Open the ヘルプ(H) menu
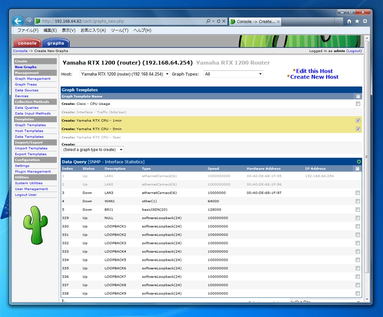This screenshot has width=383, height=317. [x=142, y=30]
